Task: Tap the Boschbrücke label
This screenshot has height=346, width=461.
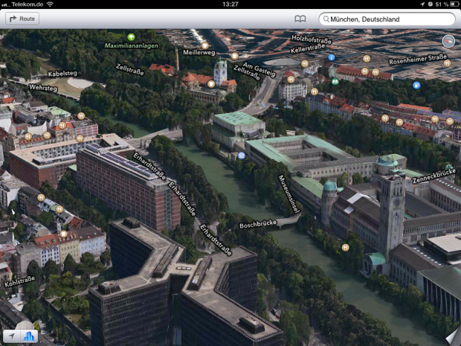Action: point(257,222)
